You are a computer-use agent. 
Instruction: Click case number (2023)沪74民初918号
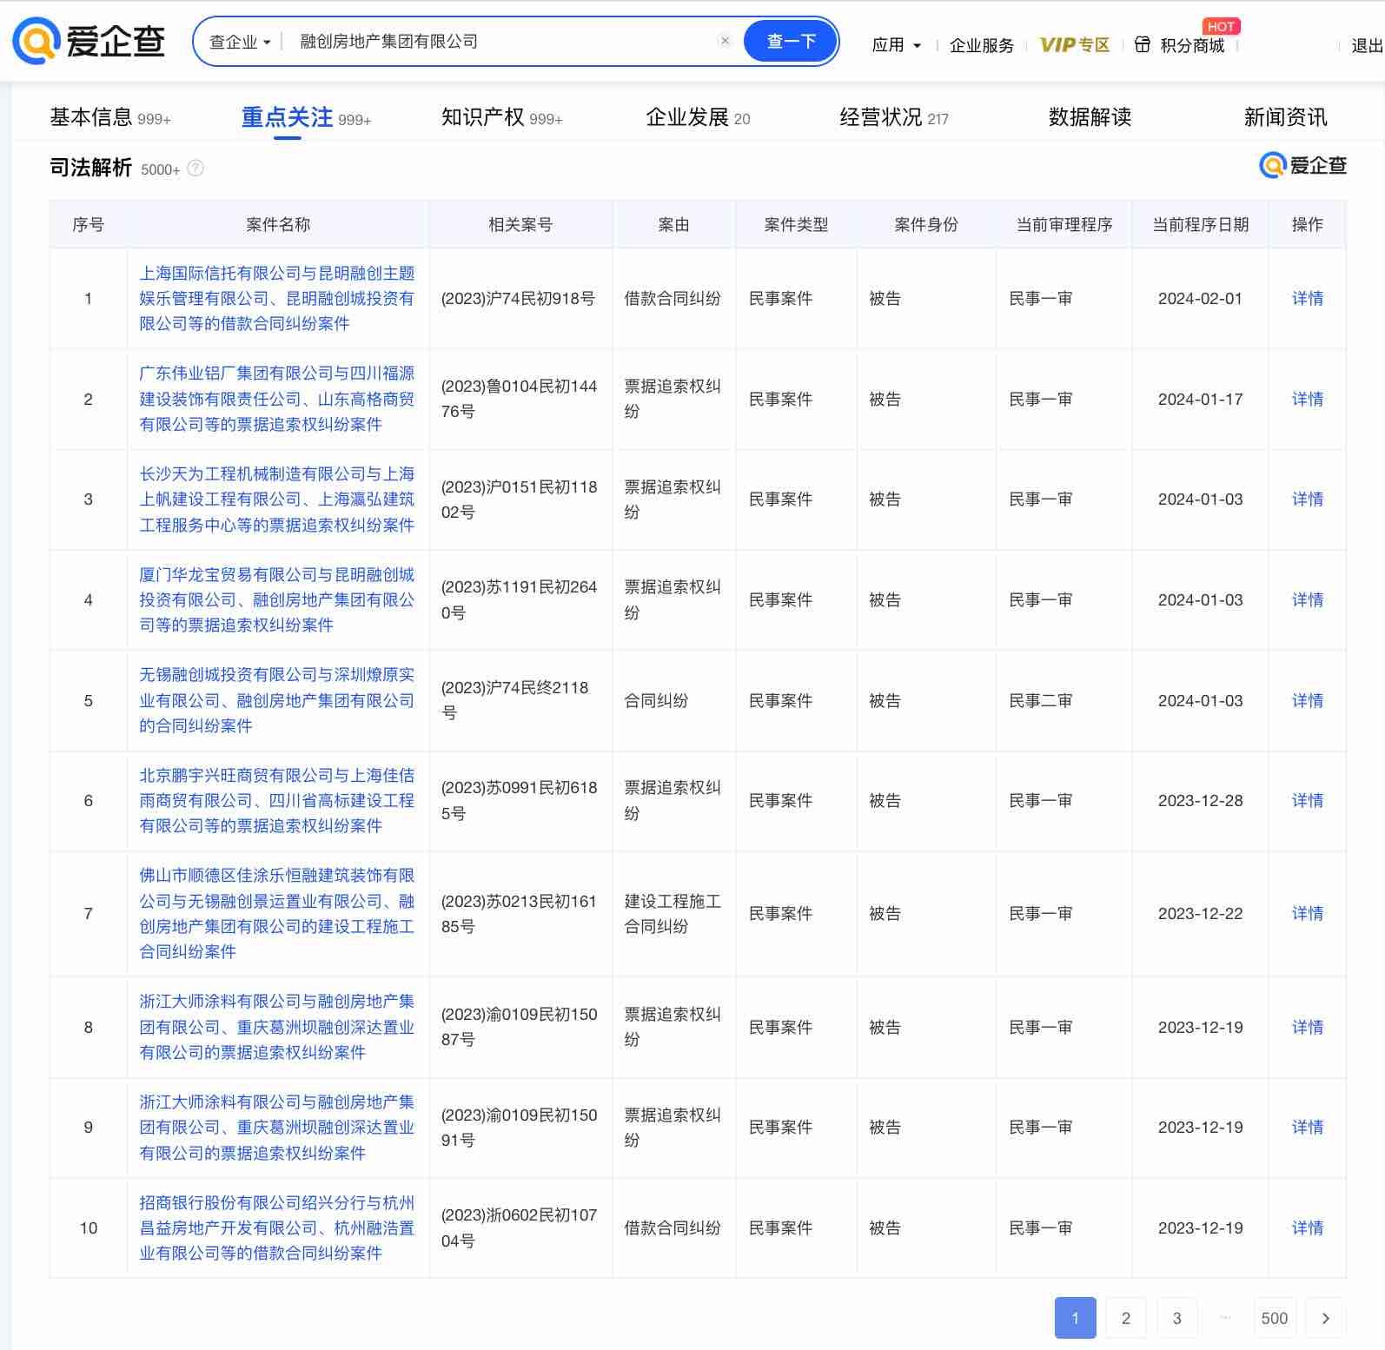(518, 298)
